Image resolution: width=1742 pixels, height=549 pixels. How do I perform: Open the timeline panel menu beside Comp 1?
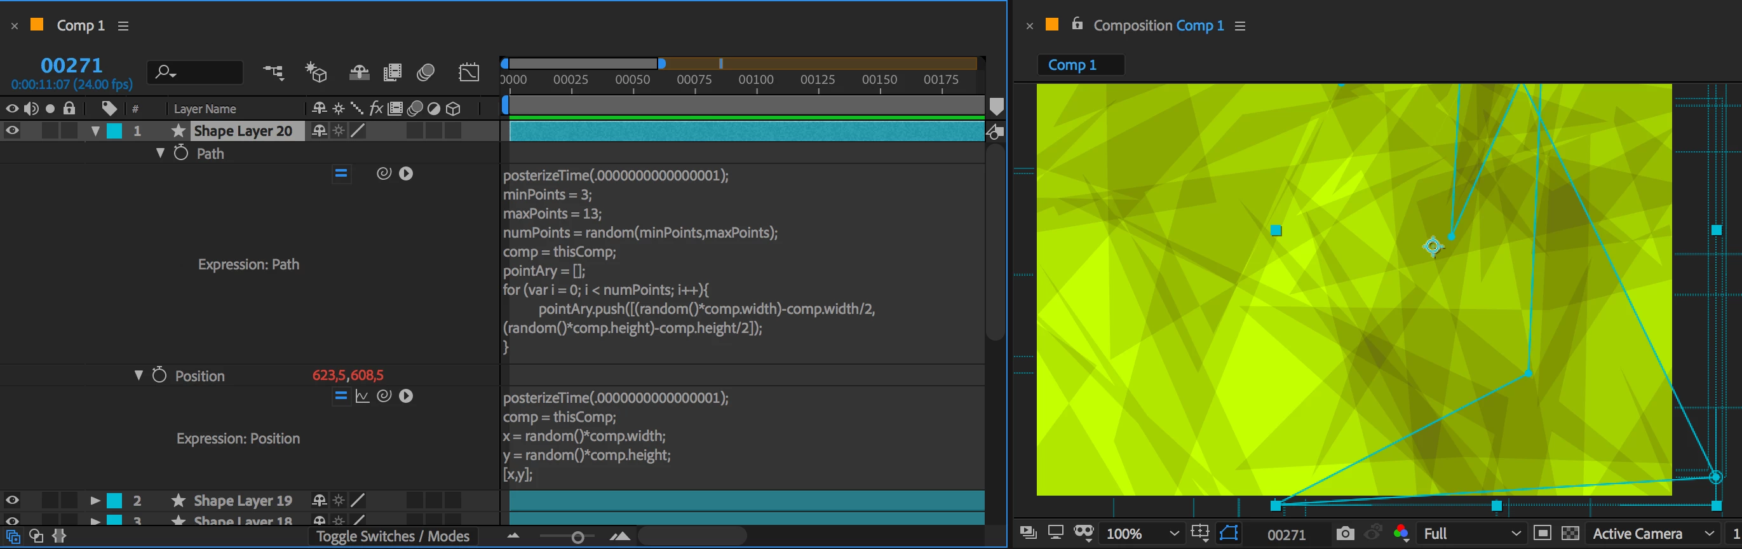pos(123,25)
